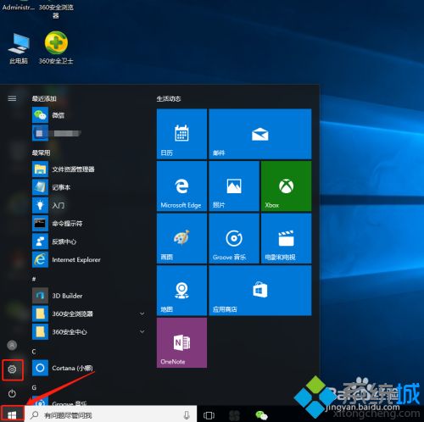
Task: Open the 地图 maps tile
Action: click(181, 291)
